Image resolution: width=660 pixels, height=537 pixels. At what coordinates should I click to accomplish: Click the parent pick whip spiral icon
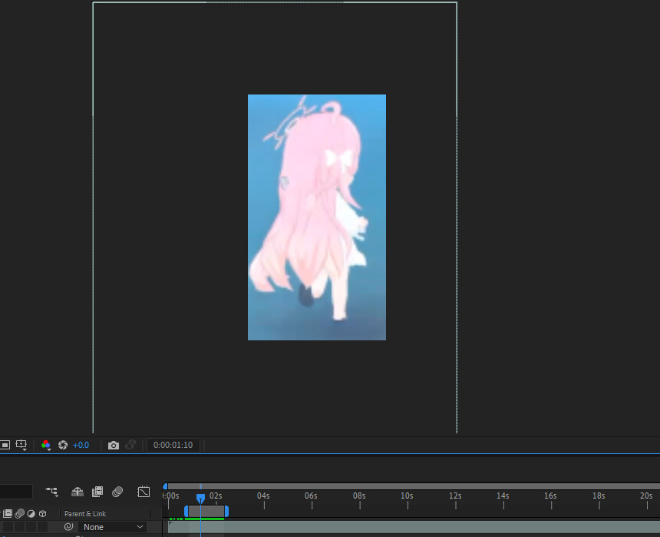coord(68,526)
